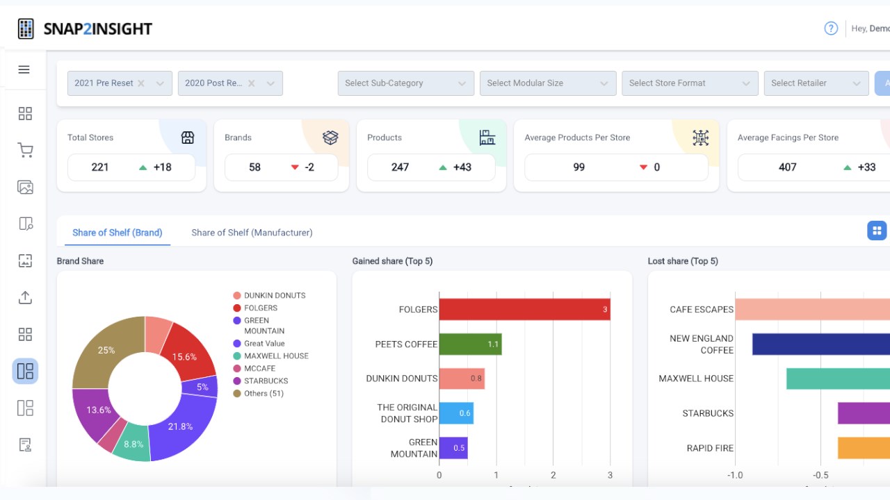Click the Brands box icon

click(330, 137)
